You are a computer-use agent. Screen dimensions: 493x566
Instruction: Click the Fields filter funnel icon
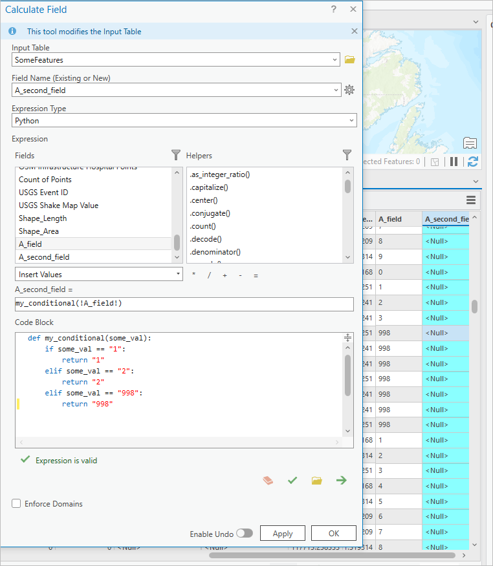176,155
